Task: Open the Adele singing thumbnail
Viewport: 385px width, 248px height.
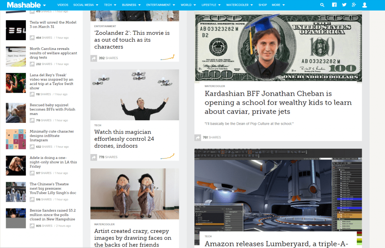Action: [x=16, y=166]
